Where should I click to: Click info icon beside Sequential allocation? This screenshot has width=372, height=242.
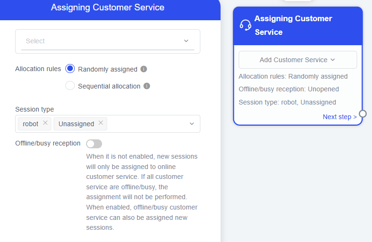[x=147, y=86]
